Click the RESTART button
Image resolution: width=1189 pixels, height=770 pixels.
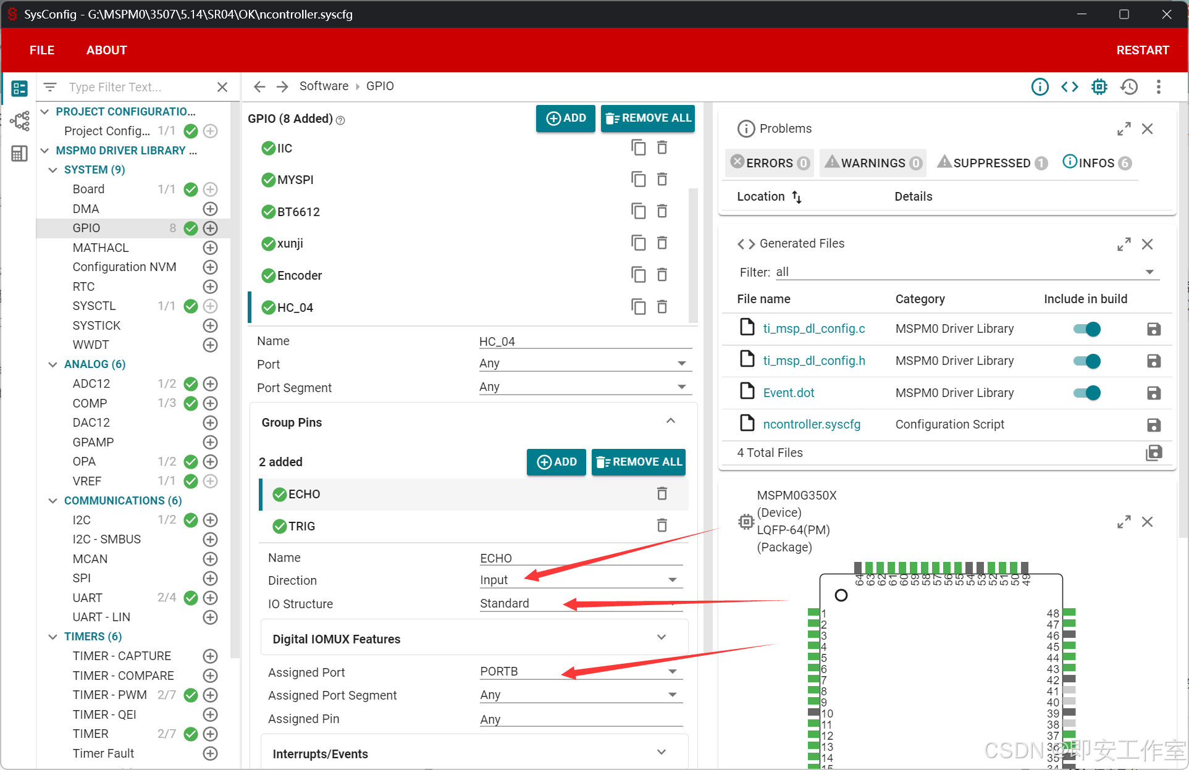pos(1142,50)
